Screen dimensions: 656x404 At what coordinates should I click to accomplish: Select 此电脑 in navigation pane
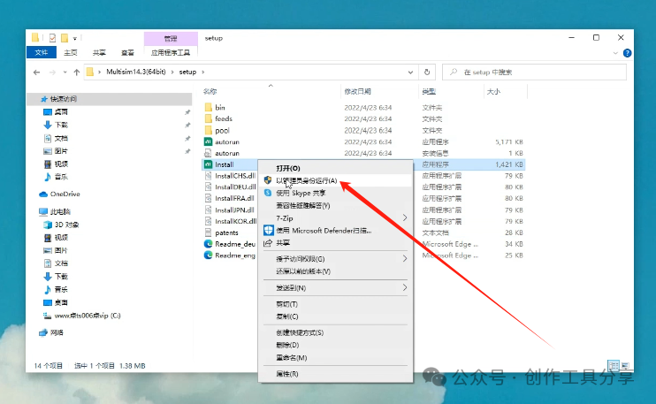[x=60, y=211]
